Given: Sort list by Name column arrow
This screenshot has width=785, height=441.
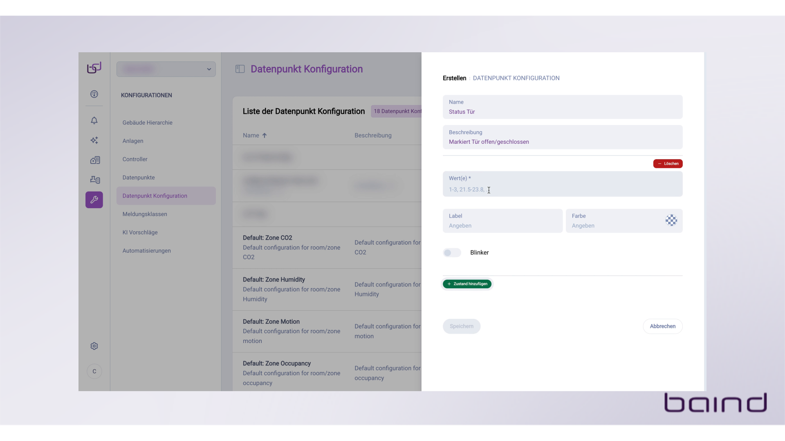Looking at the screenshot, I should tap(265, 136).
